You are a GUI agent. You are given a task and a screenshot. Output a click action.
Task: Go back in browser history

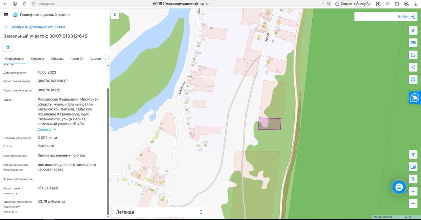[x=5, y=4]
